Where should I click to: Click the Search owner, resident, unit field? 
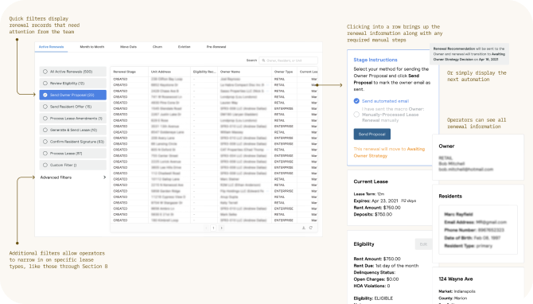(288, 60)
